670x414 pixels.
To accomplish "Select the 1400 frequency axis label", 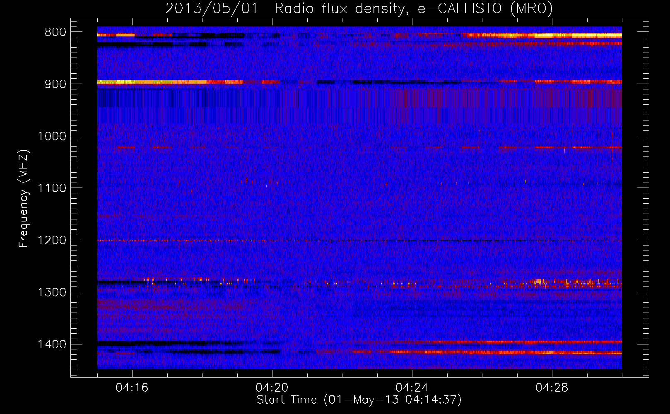I will tap(52, 344).
